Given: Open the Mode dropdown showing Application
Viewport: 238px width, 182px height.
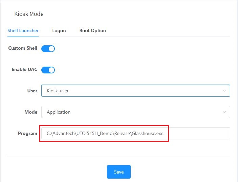Looking at the screenshot, I should (135, 112).
